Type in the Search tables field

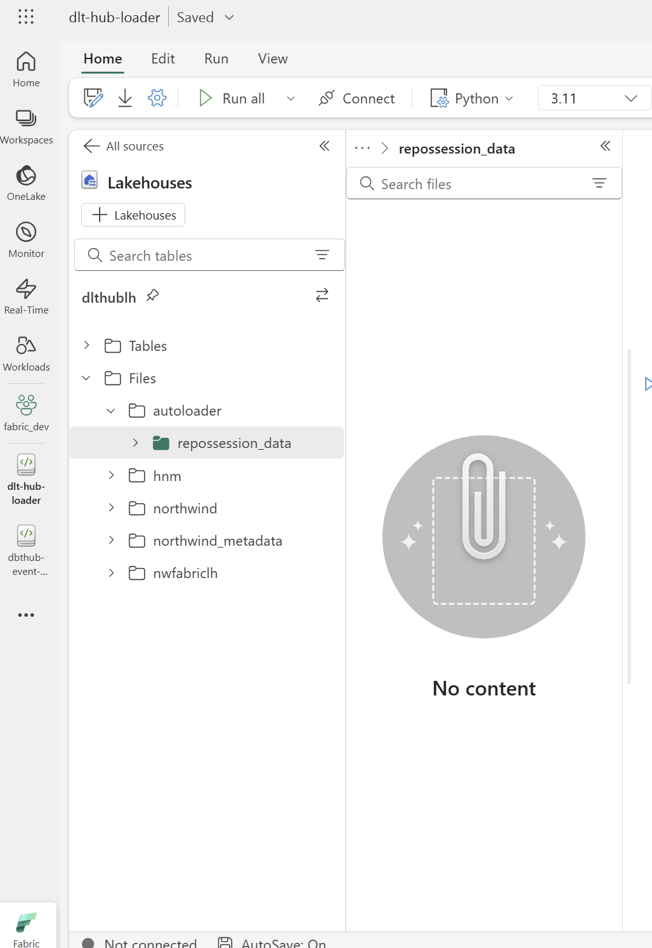(190, 255)
